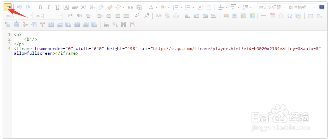Click the Google map icon
This screenshot has height=139, width=328.
(x=252, y=16)
